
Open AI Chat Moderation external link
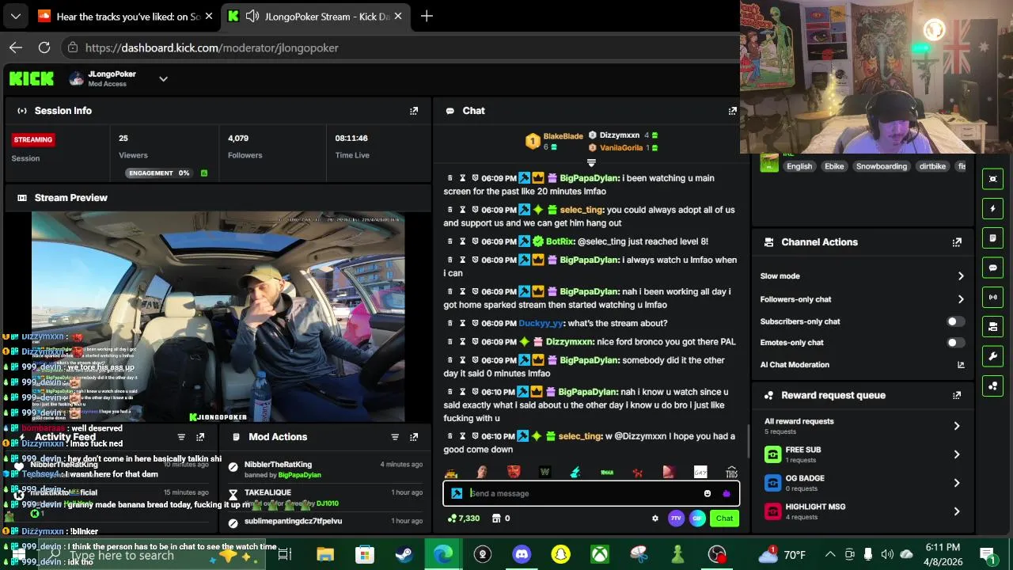point(961,365)
